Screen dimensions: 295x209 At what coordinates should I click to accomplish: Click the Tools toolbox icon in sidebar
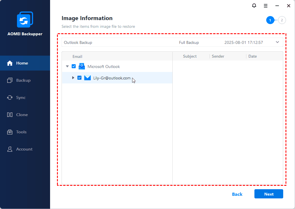click(10, 132)
